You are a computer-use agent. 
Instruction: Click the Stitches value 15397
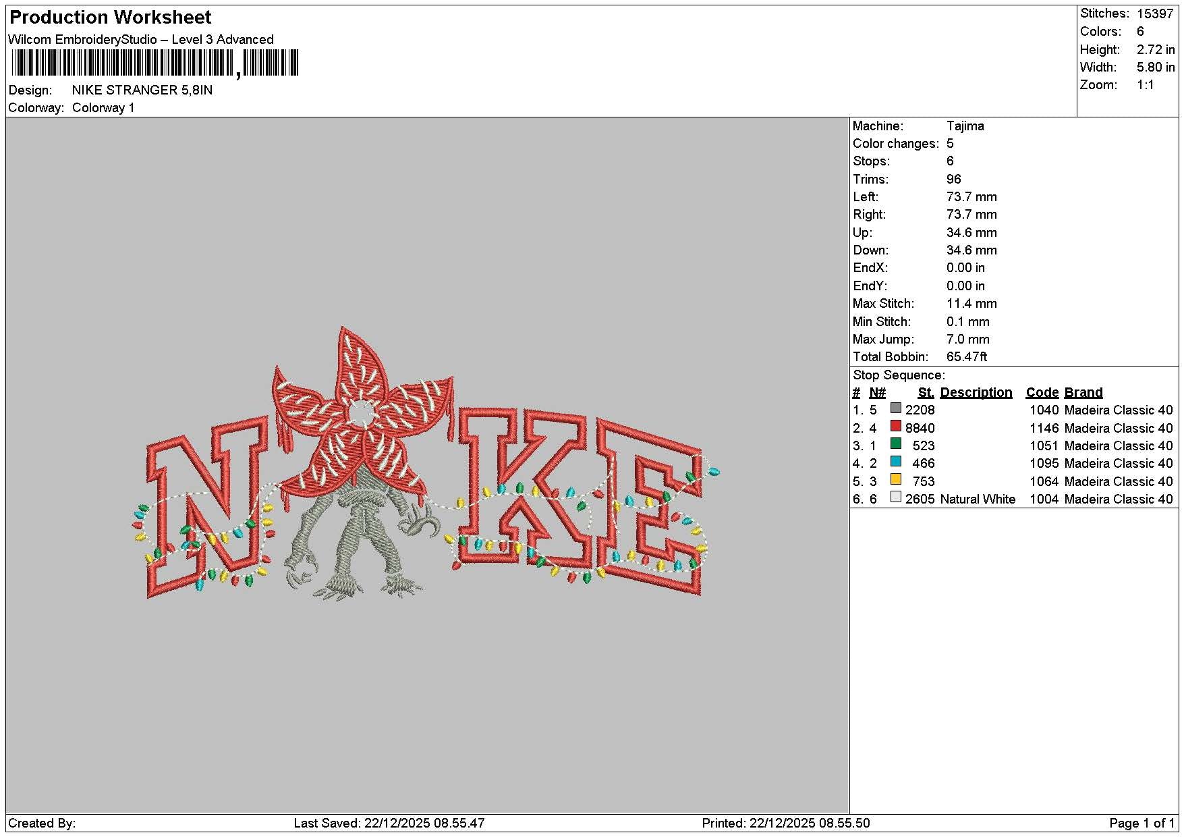point(1154,13)
